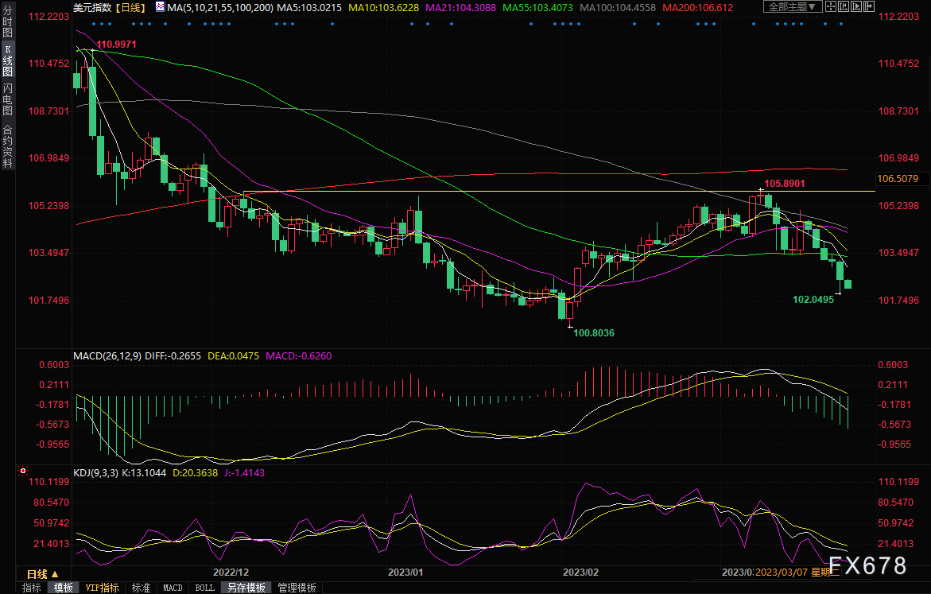Click the shift-chart-right arrow icon
Viewport: 931px width, 594px height.
869,7
